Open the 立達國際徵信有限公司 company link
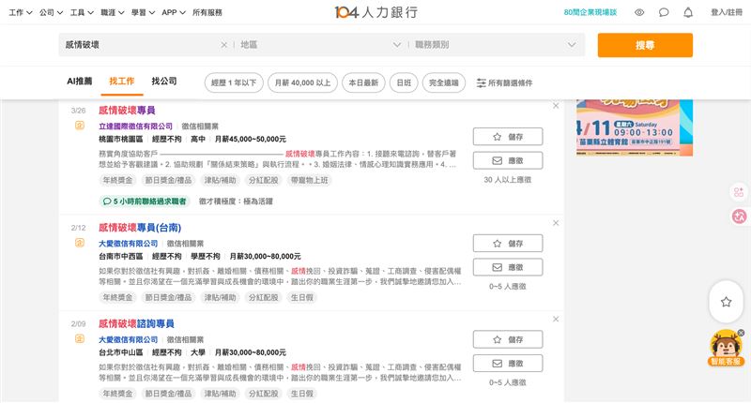 point(136,126)
